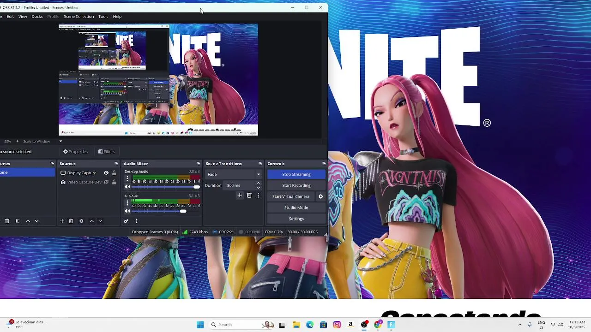Open virtual camera settings gear
Viewport: 591px width, 332px height.
tap(320, 196)
